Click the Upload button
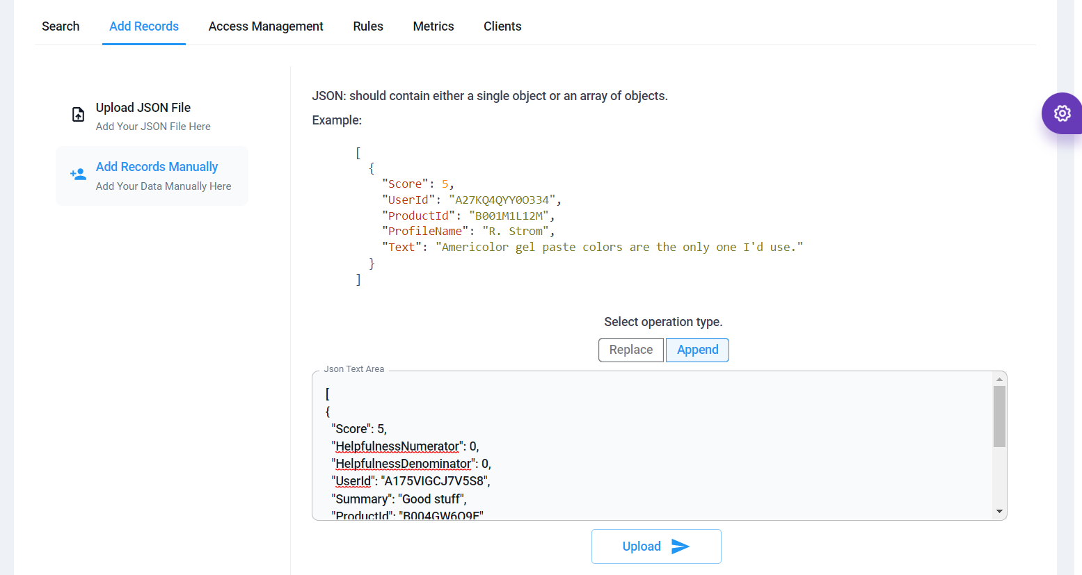 click(656, 546)
